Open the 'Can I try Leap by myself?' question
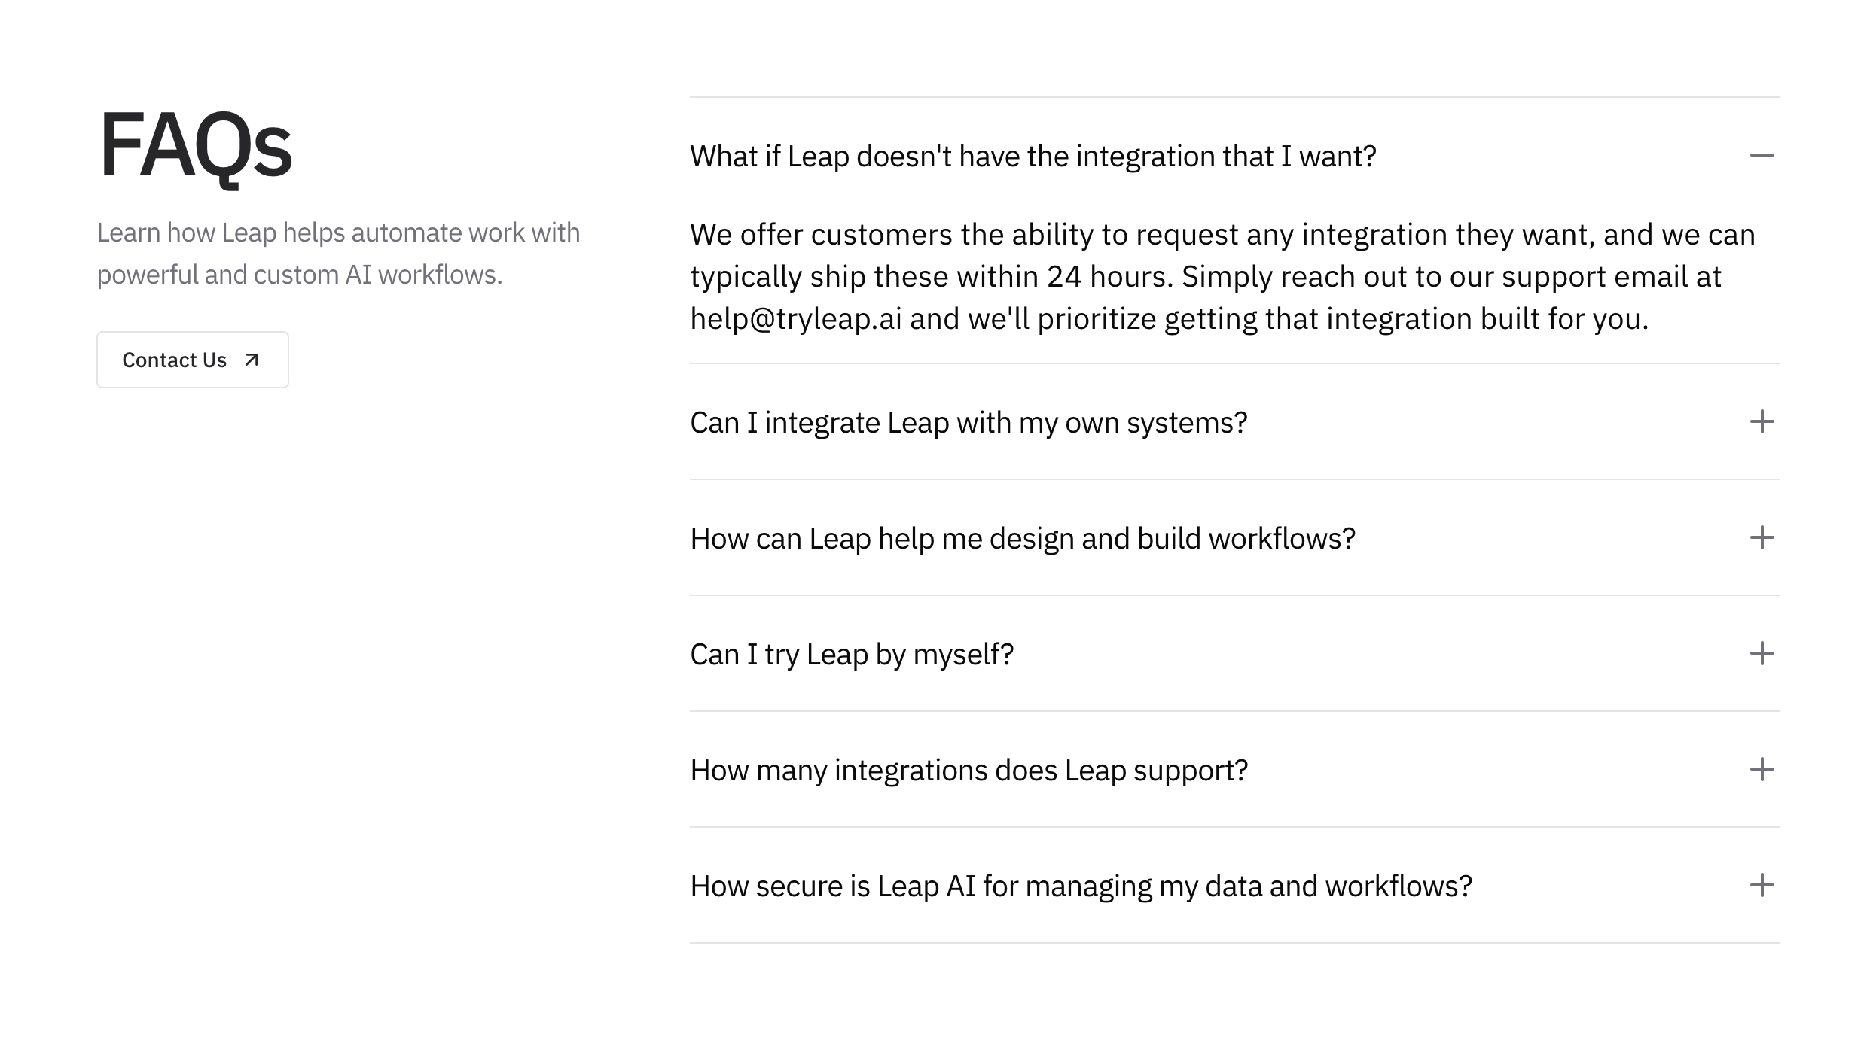Screen dimensions: 1876x1040 (852, 655)
